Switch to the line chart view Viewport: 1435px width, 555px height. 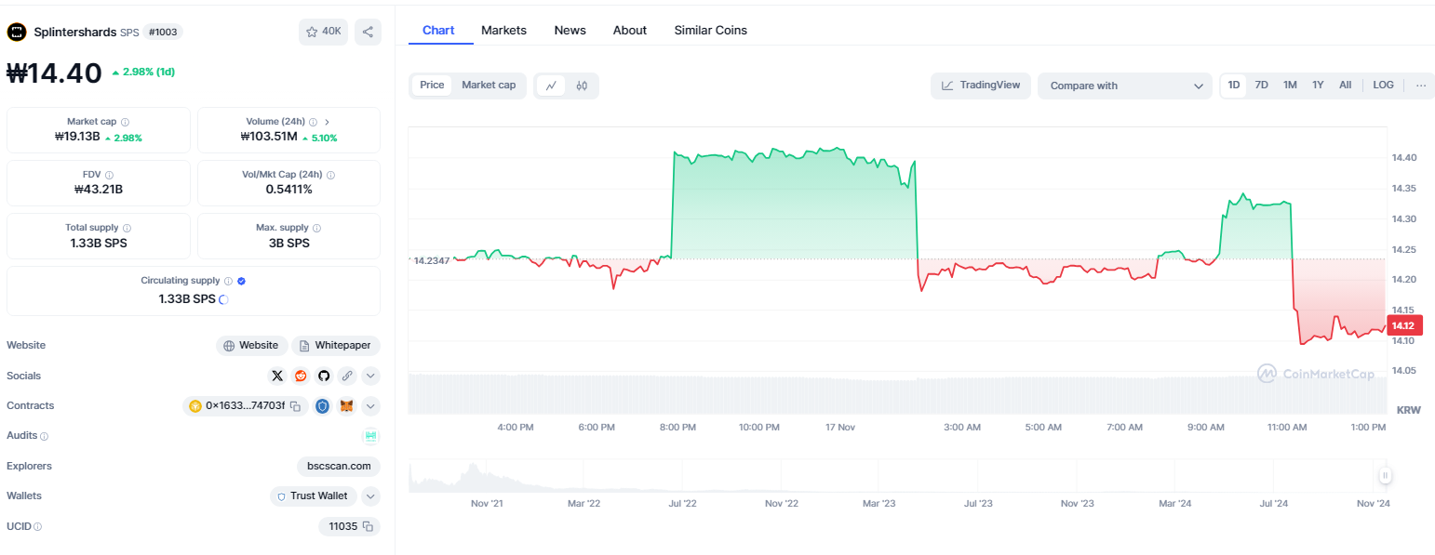point(551,86)
